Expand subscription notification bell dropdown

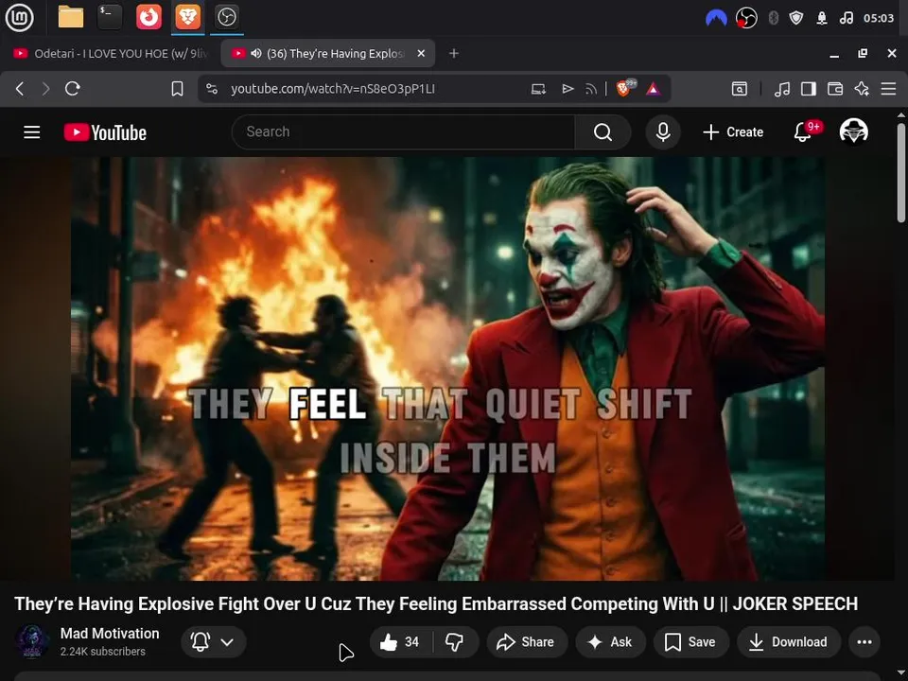click(214, 641)
